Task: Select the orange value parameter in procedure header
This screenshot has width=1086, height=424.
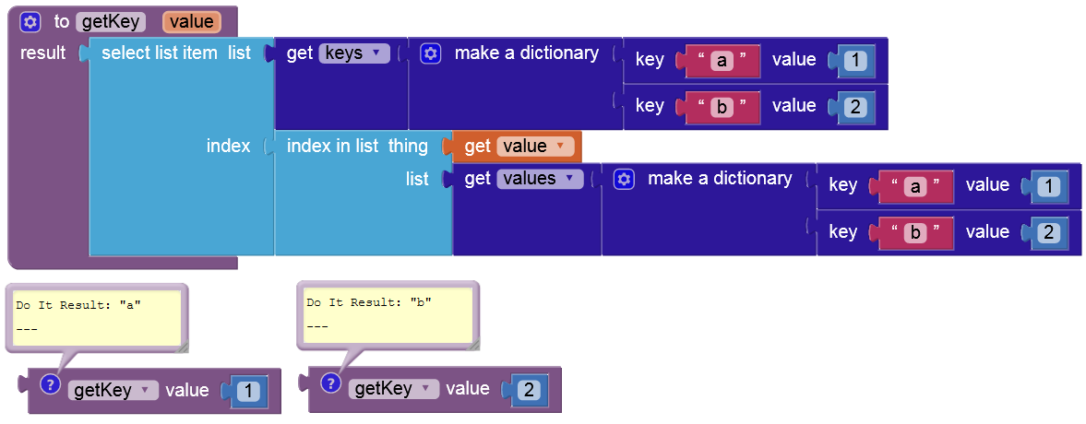Action: click(x=191, y=22)
